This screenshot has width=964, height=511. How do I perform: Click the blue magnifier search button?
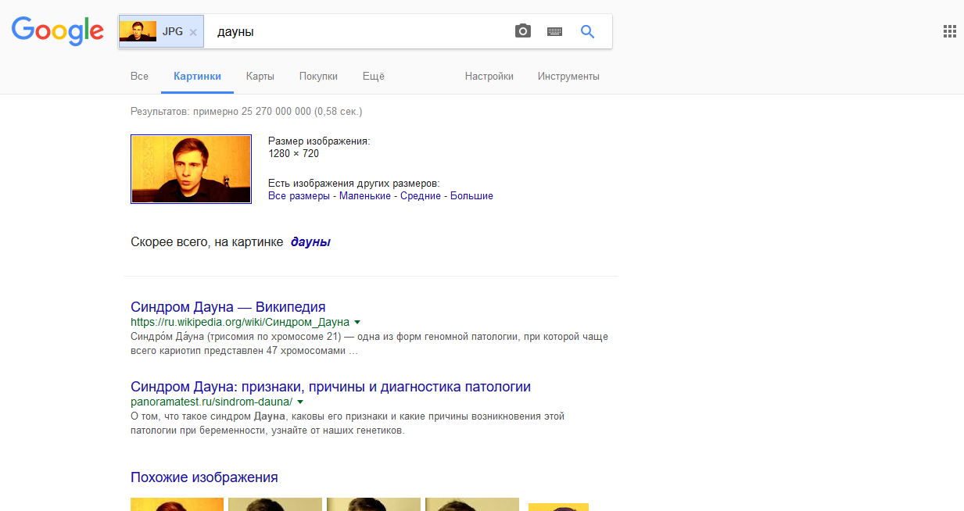pos(588,31)
